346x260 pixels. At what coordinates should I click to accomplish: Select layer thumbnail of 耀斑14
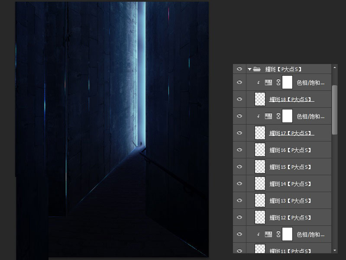coord(260,183)
